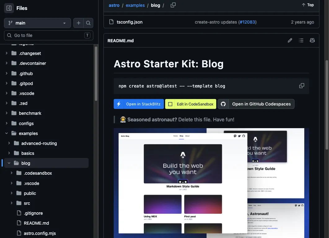This screenshot has height=238, width=329.
Task: Open the README outline list icon
Action: point(301,40)
